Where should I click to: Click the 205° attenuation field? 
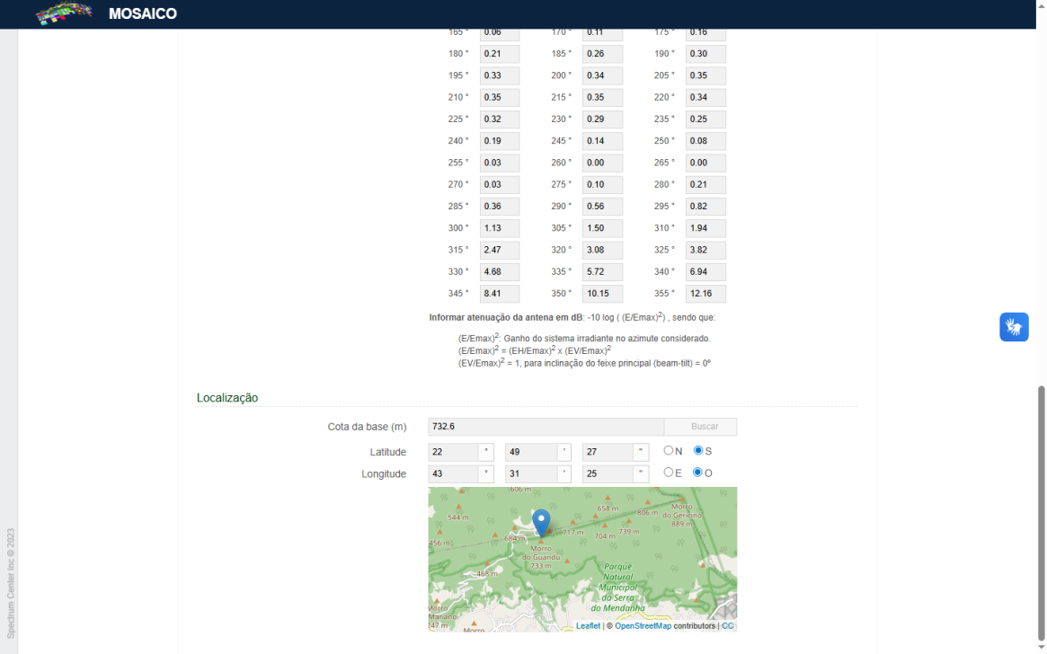click(705, 75)
